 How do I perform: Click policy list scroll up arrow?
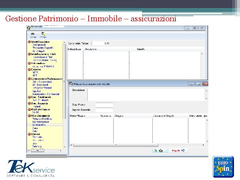[202, 54]
